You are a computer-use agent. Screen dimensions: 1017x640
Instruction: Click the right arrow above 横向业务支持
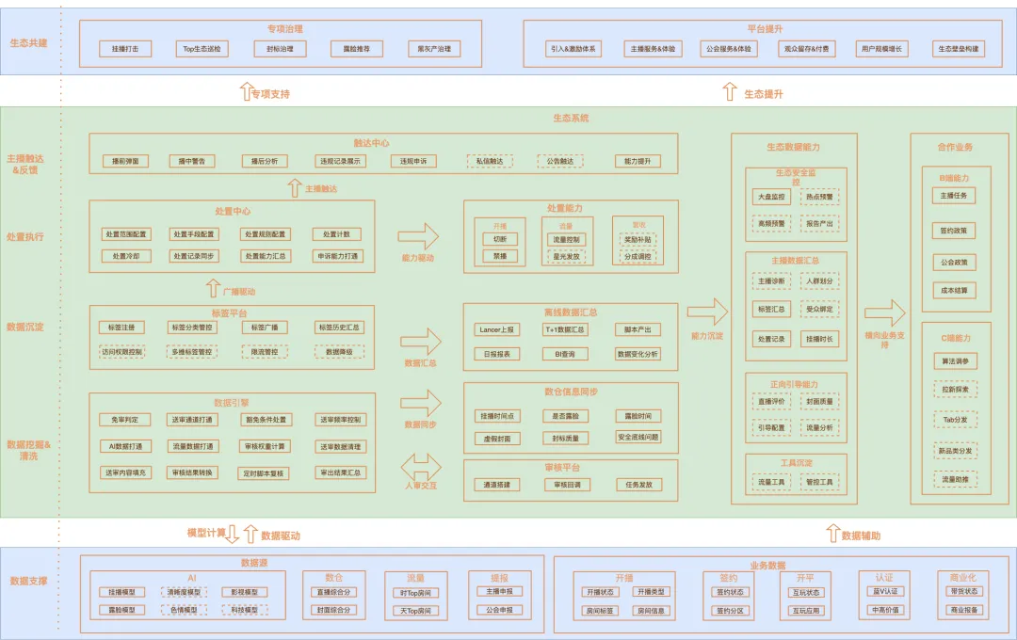(x=884, y=313)
